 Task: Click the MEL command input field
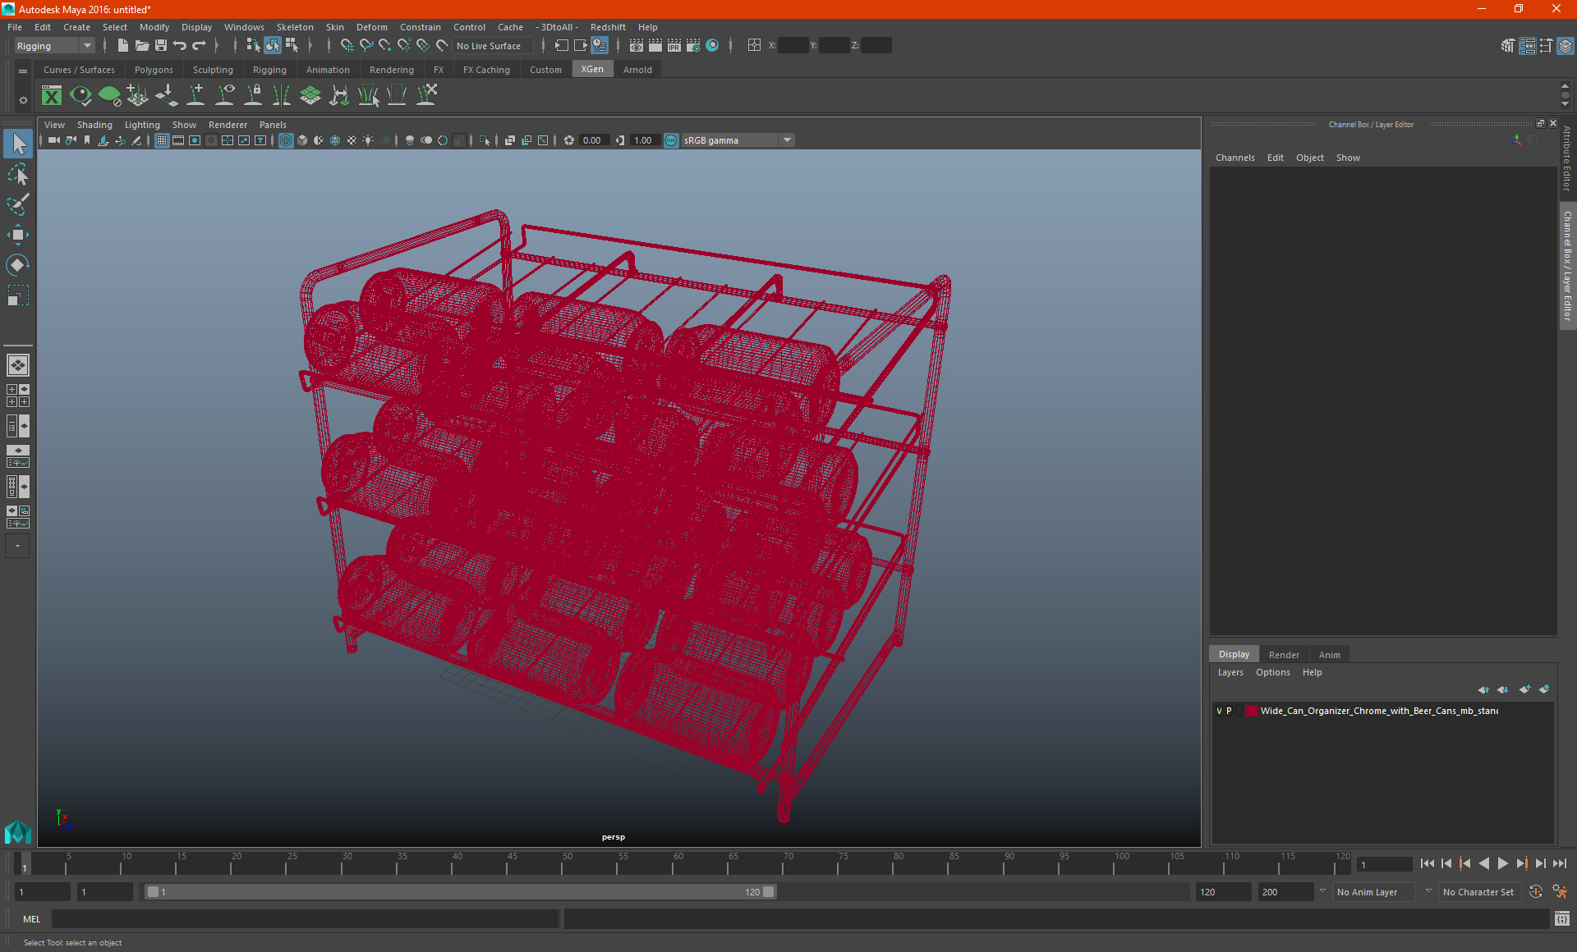coord(304,919)
